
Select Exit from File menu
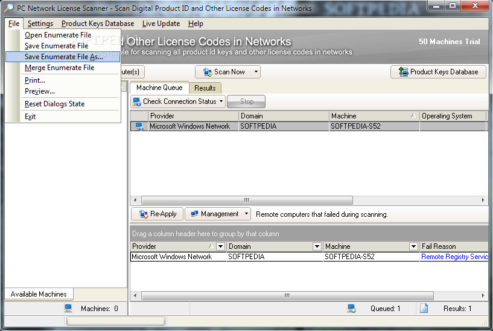pyautogui.click(x=63, y=117)
